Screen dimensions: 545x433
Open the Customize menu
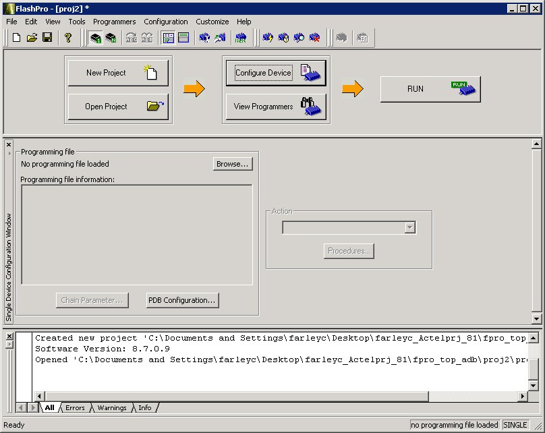212,22
